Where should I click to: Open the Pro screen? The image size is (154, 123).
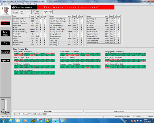point(5,43)
